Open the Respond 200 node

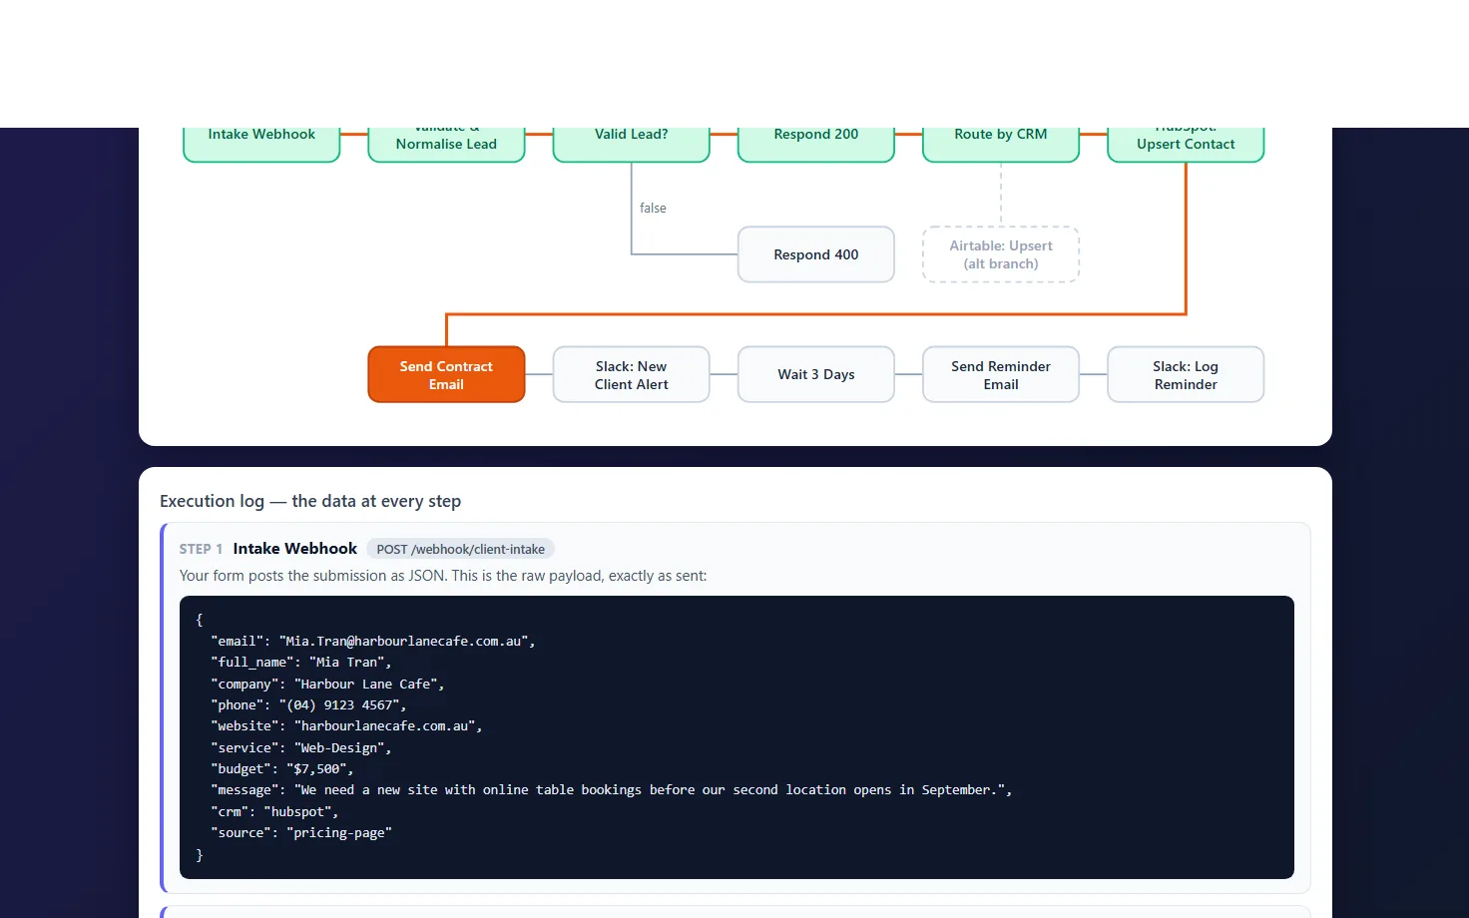[816, 144]
